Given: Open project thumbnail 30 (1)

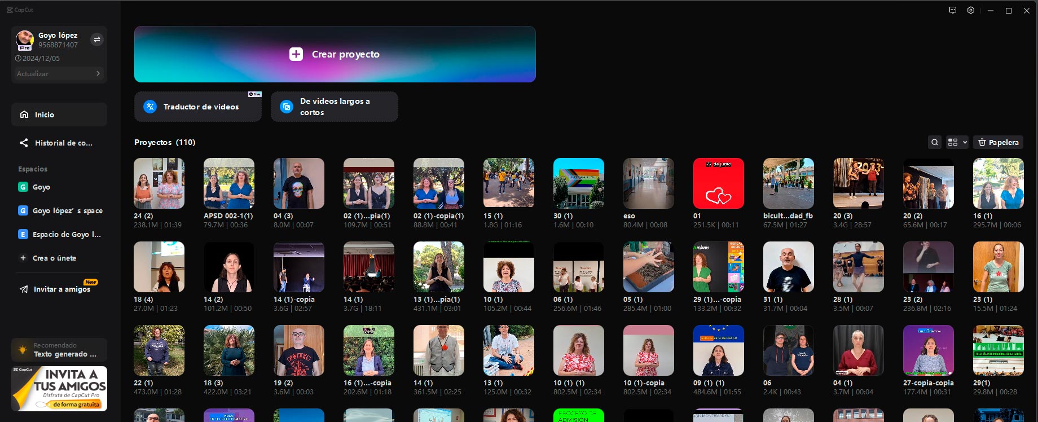Looking at the screenshot, I should [579, 183].
